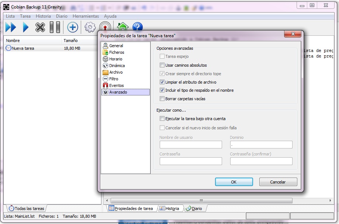Image resolution: width=339 pixels, height=224 pixels.
Task: Click the Nombre de usuario field
Action: tap(191, 144)
